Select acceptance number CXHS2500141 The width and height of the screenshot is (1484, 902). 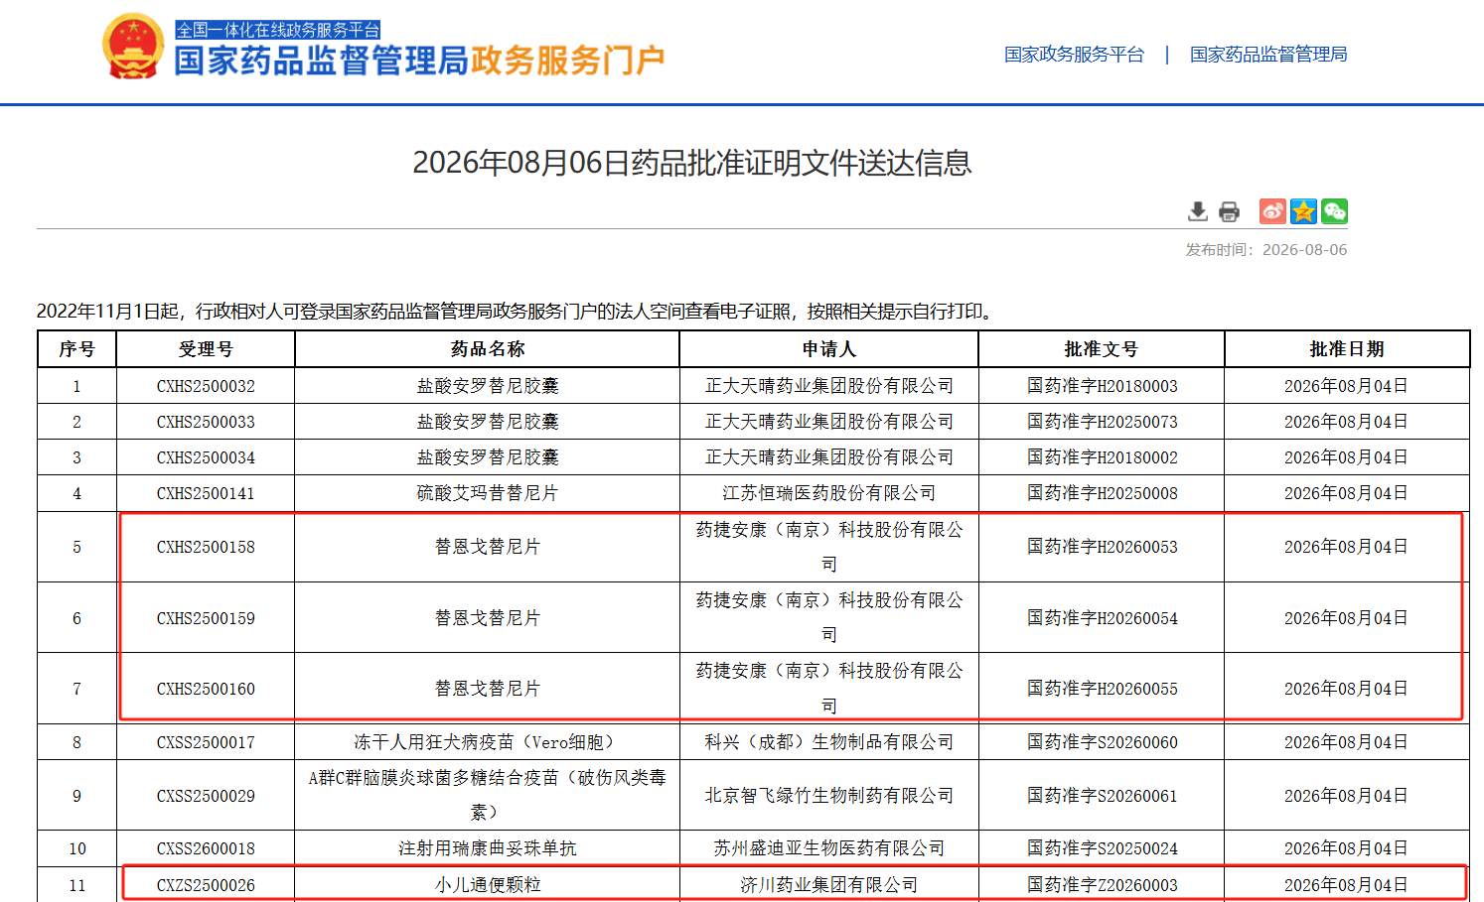pos(206,493)
